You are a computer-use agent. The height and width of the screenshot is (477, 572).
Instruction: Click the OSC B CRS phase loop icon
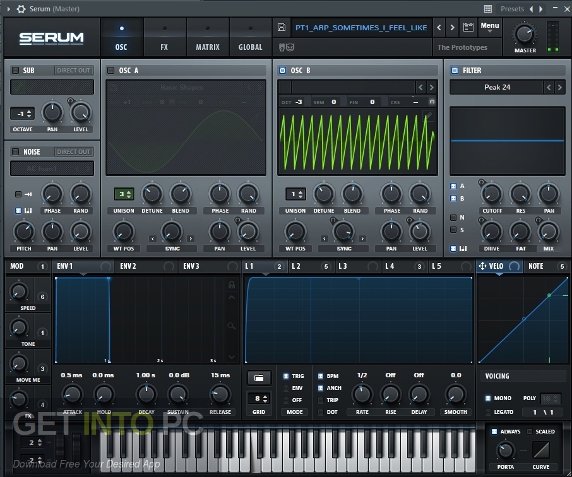point(432,102)
